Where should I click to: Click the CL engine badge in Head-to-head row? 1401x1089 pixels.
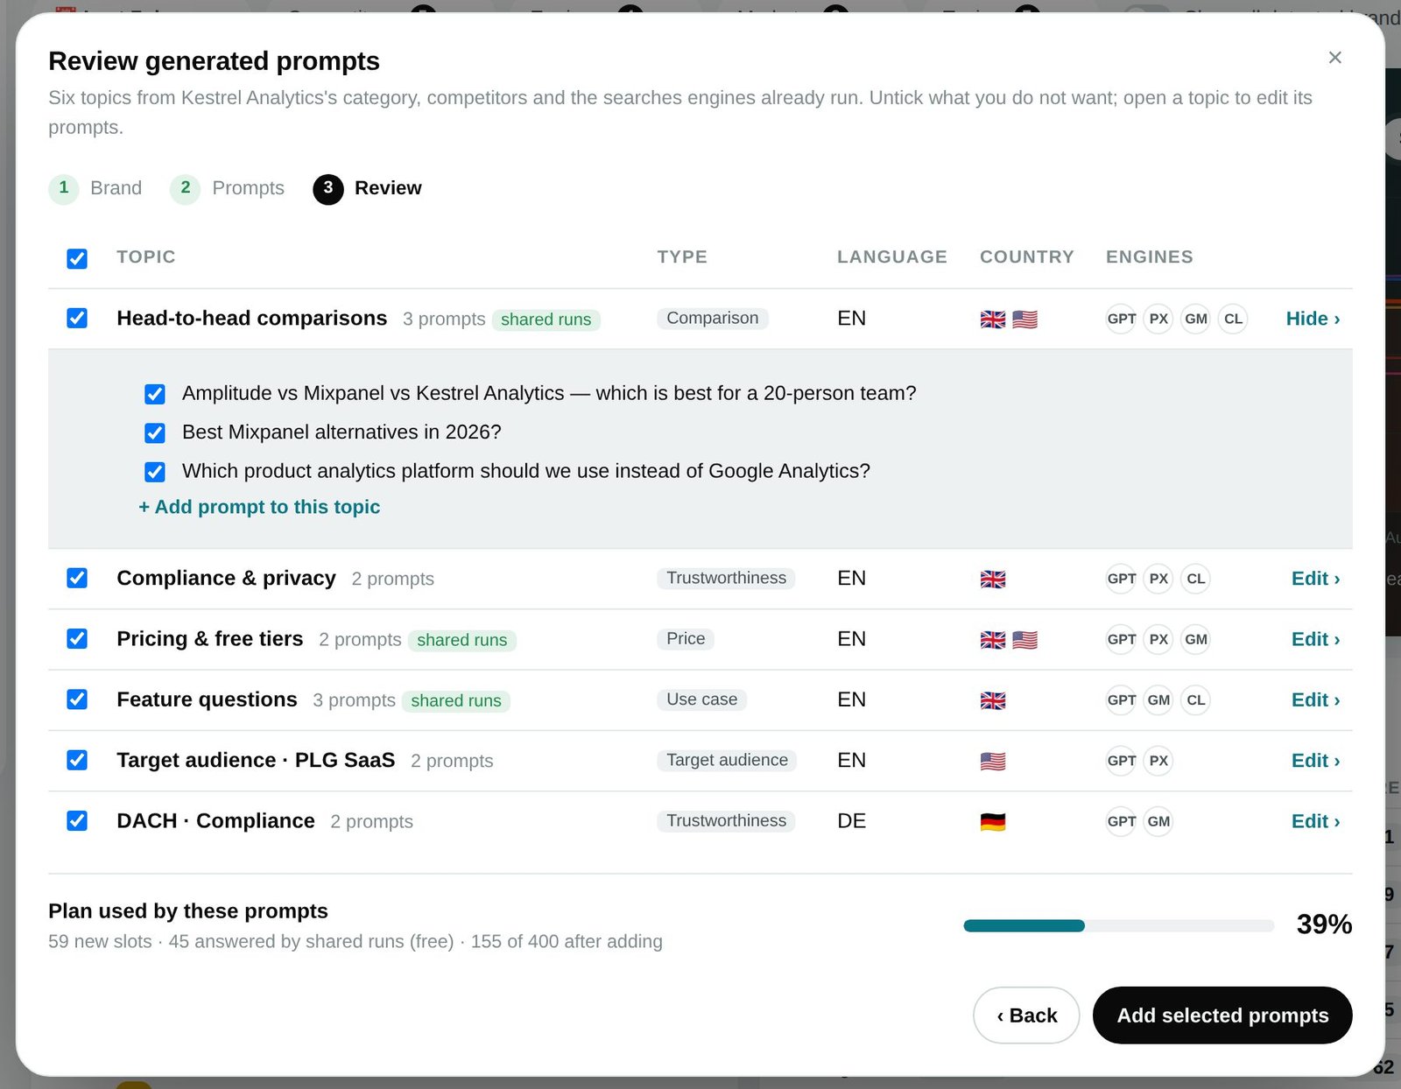point(1233,319)
